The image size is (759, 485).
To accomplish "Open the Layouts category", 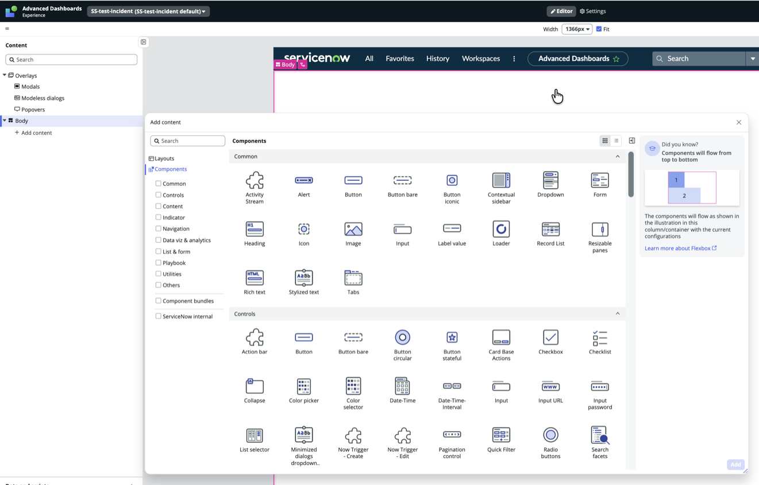I will (161, 158).
